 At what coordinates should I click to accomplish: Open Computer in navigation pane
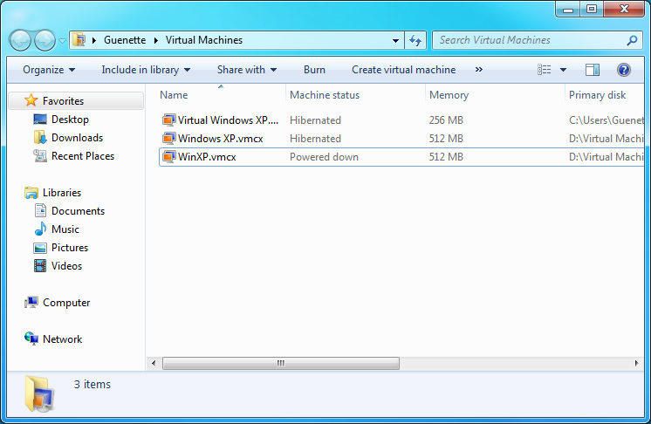click(x=66, y=303)
